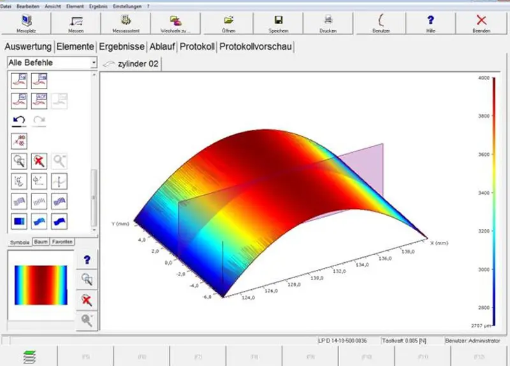Select the rainbow gradient preview thumbnail
This screenshot has height=366, width=510.
[x=40, y=285]
